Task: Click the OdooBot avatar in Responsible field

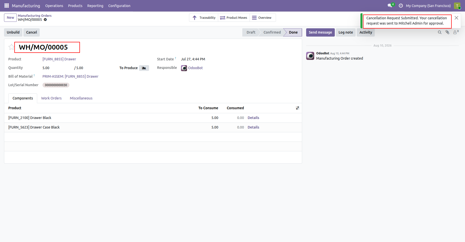Action: pyautogui.click(x=184, y=68)
